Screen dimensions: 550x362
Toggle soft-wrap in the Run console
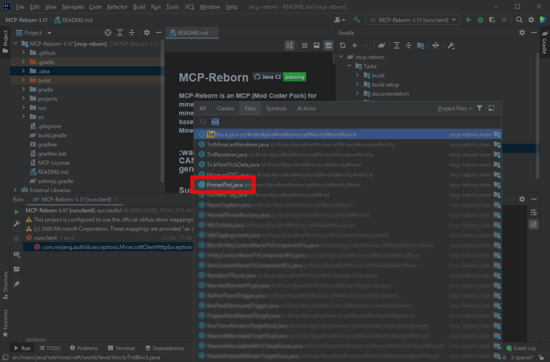click(533, 212)
